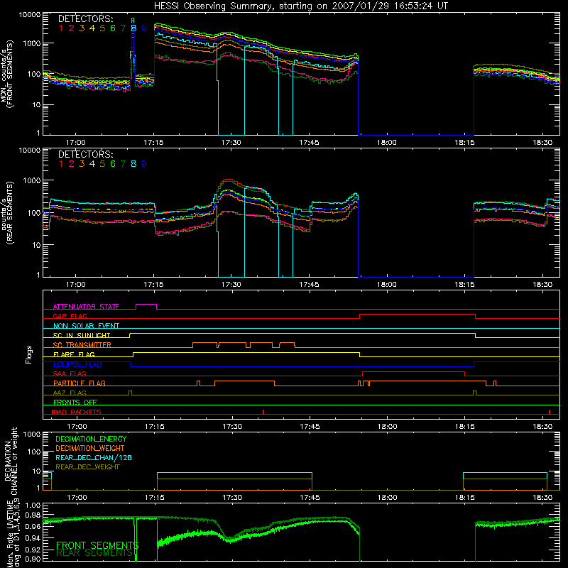Select detector 2 legend in rear segments plot
This screenshot has width=568, height=568.
point(72,164)
